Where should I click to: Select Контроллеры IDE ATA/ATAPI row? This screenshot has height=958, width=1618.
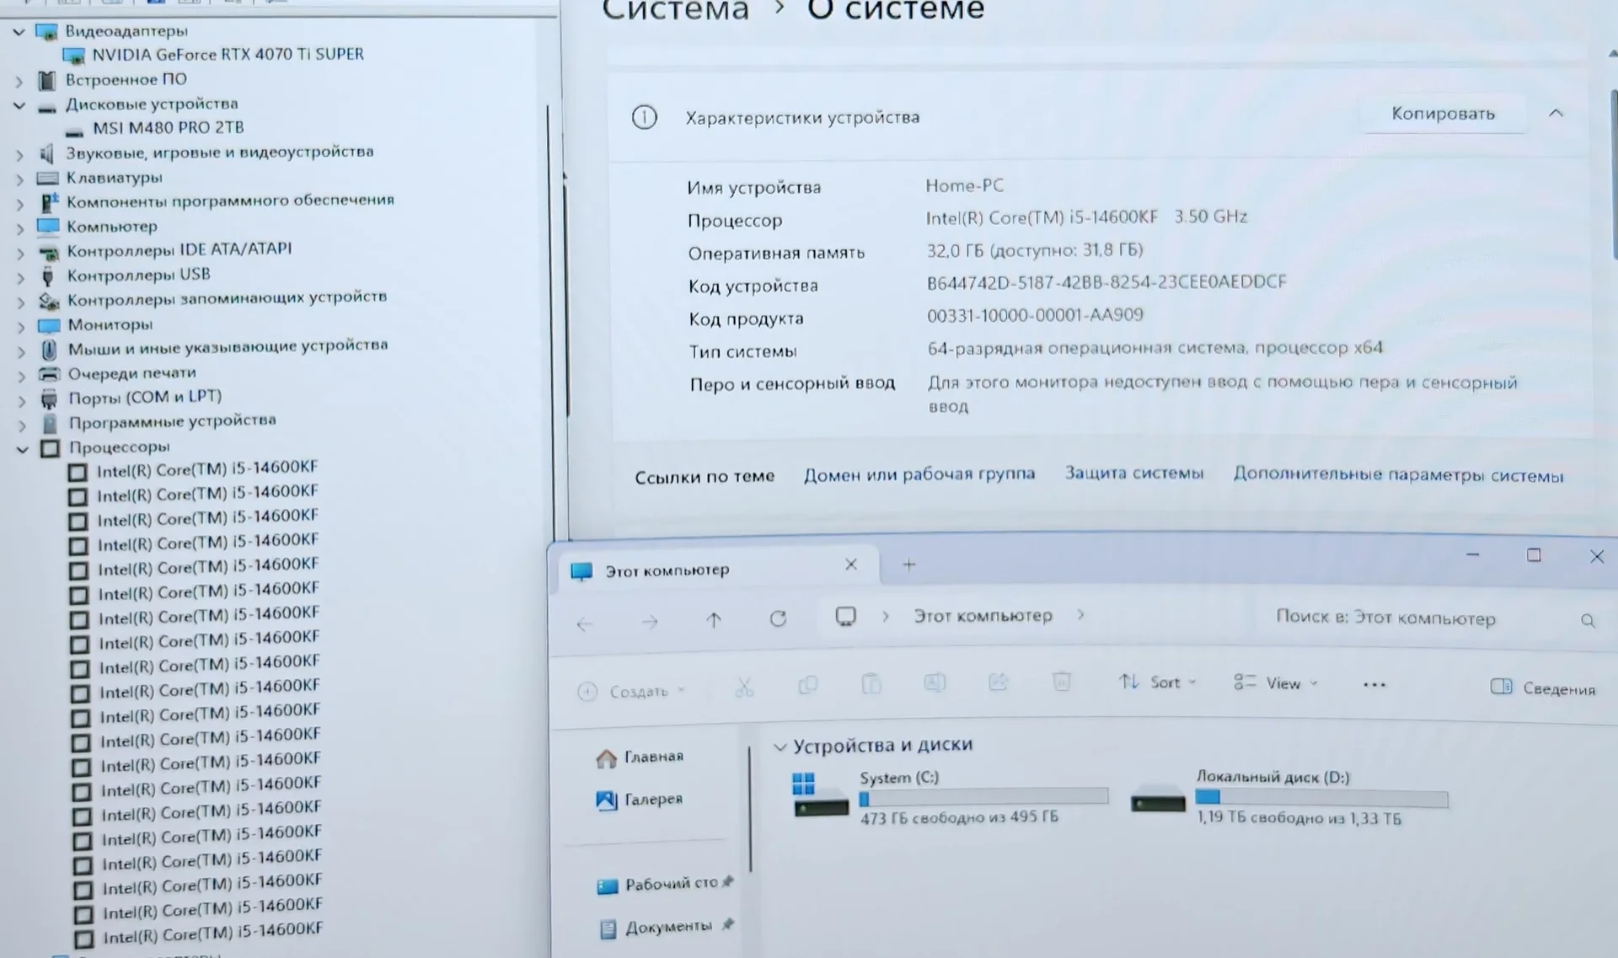pos(165,250)
